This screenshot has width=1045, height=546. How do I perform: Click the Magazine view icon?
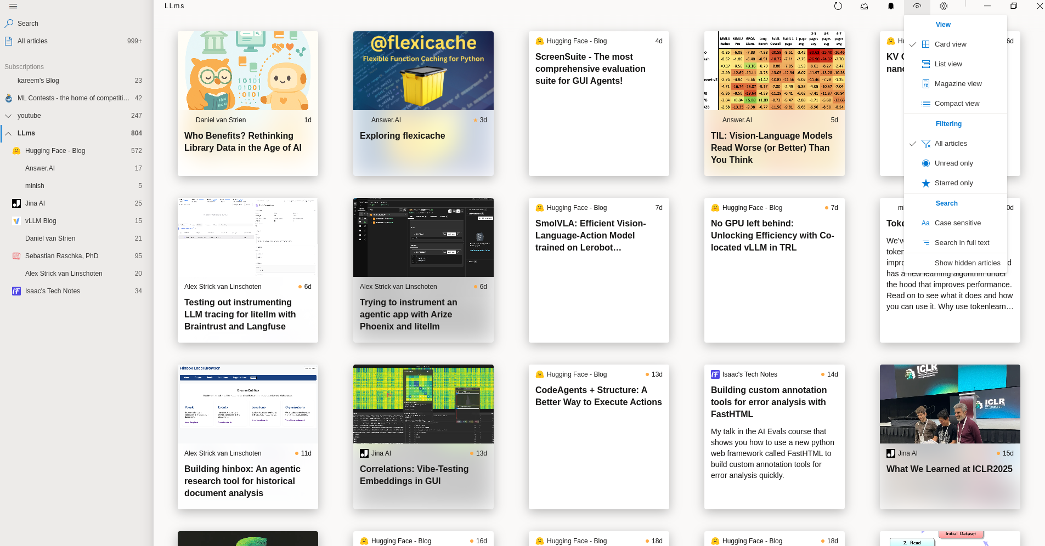tap(926, 84)
